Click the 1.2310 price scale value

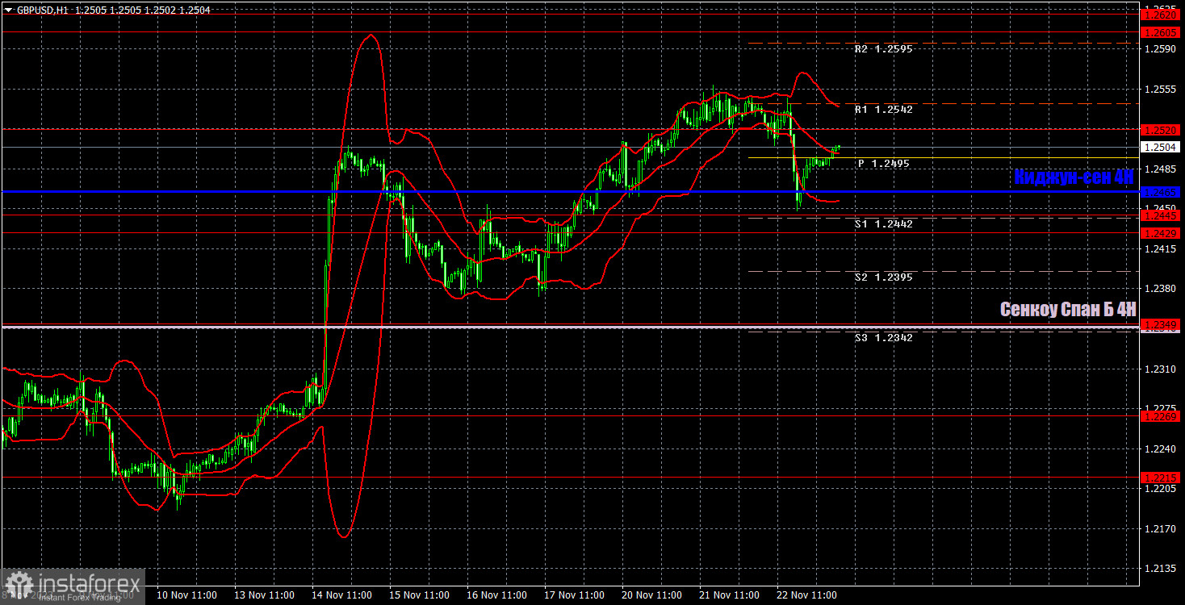click(1159, 369)
